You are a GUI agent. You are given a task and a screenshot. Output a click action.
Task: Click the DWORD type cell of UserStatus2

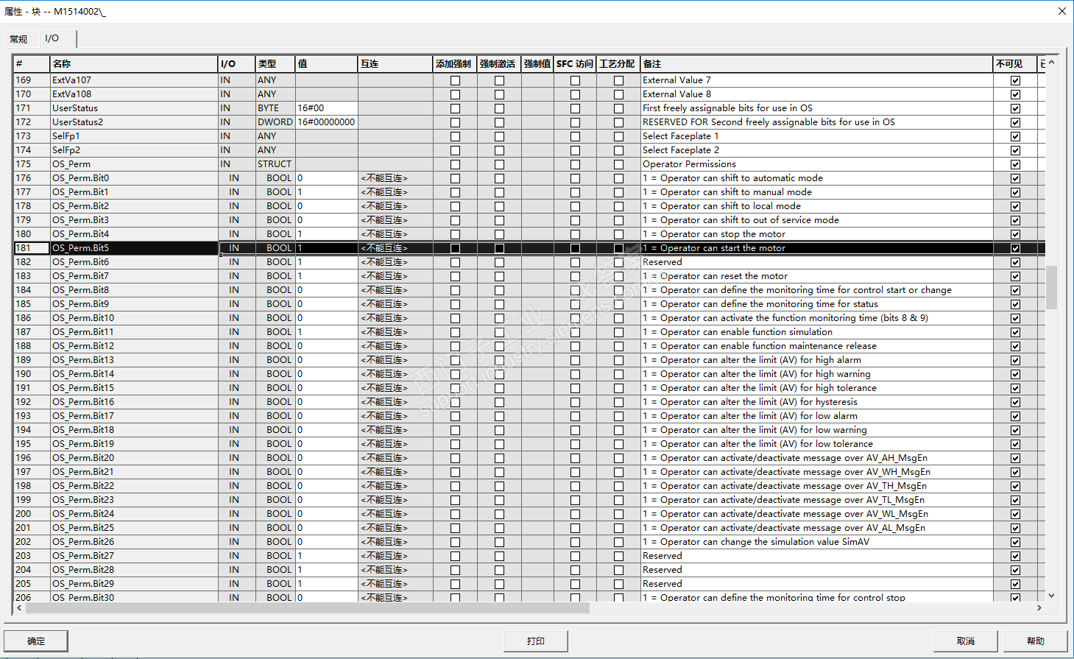pyautogui.click(x=275, y=122)
